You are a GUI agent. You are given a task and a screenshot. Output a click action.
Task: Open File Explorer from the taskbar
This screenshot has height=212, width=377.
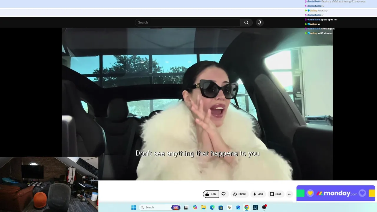tap(204, 207)
